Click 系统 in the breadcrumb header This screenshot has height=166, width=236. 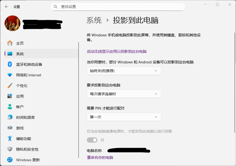(94, 20)
